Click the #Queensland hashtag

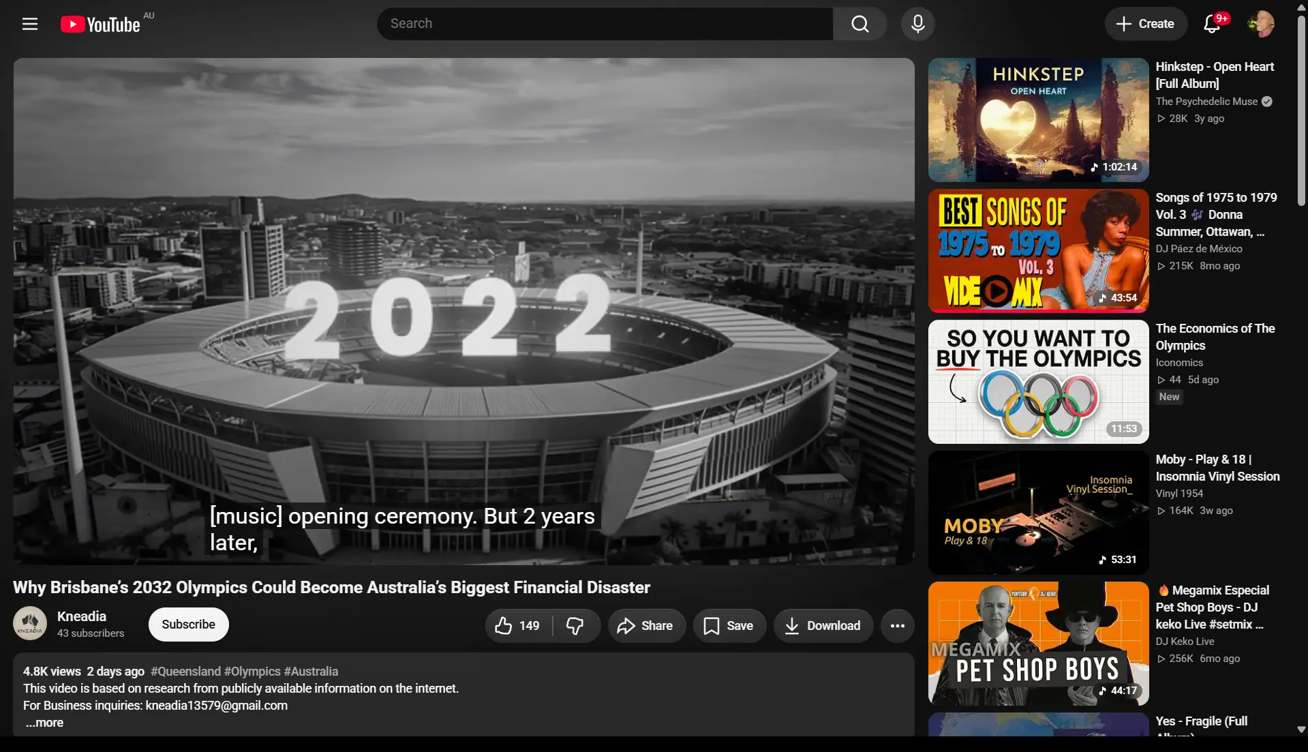[x=185, y=672]
